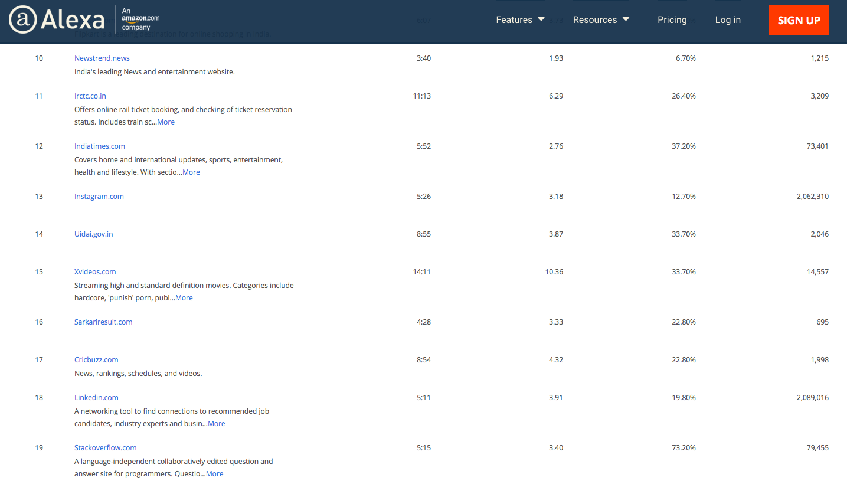Open the Xvideos.com link
847x481 pixels.
[95, 271]
